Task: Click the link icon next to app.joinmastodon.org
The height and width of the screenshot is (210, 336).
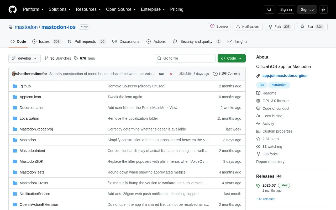Action: (258, 76)
